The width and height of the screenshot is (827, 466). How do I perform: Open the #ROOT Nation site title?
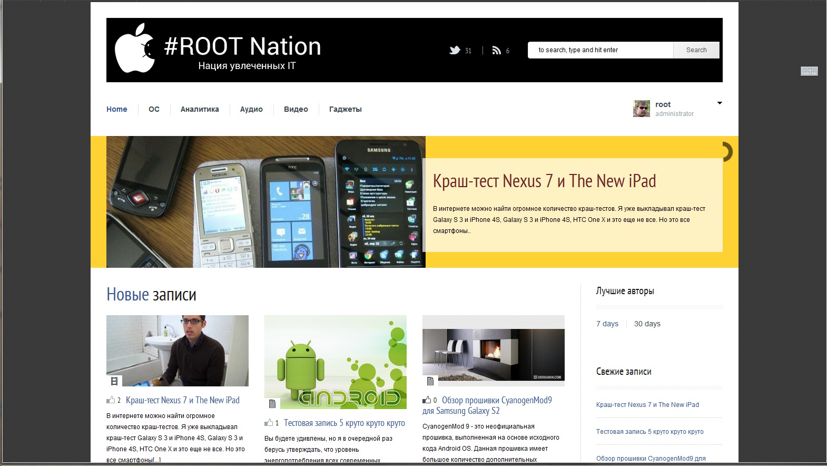click(243, 46)
